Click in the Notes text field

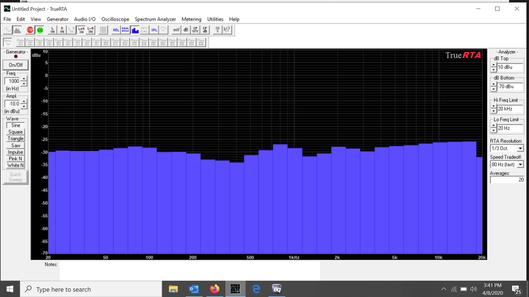pyautogui.click(x=189, y=271)
